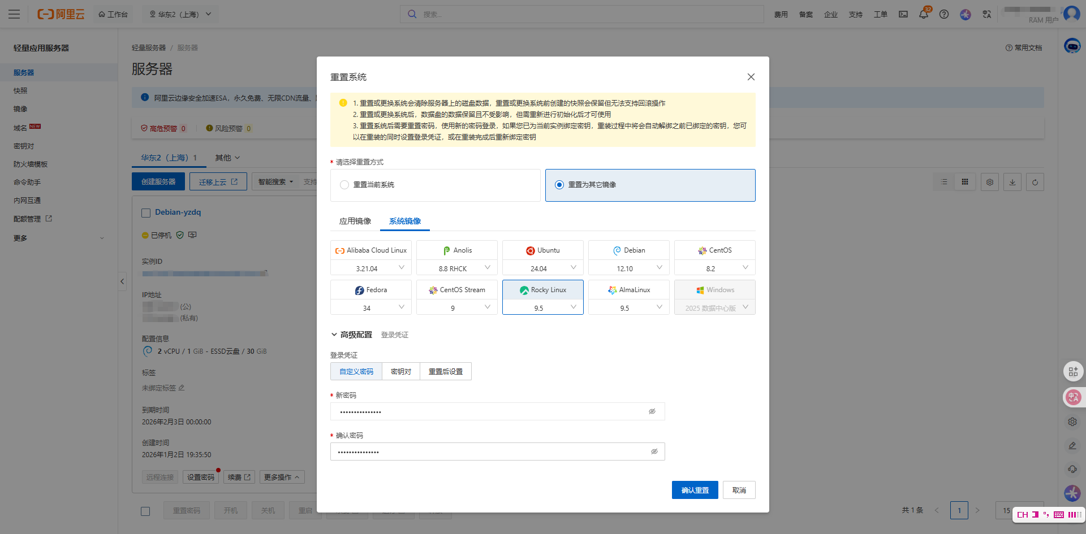The image size is (1086, 534).
Task: Focus the 确认密码 input field
Action: coord(498,451)
